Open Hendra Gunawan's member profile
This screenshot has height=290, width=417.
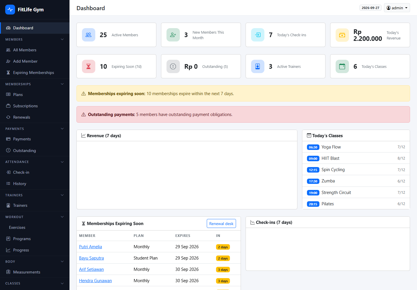pos(95,281)
